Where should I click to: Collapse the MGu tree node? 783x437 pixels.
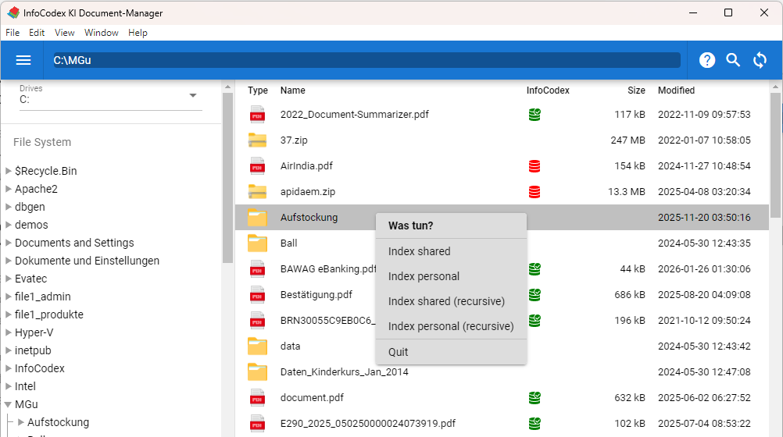(8, 404)
